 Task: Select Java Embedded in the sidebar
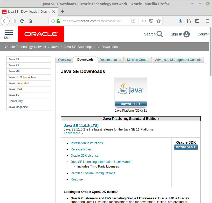pyautogui.click(x=29, y=83)
